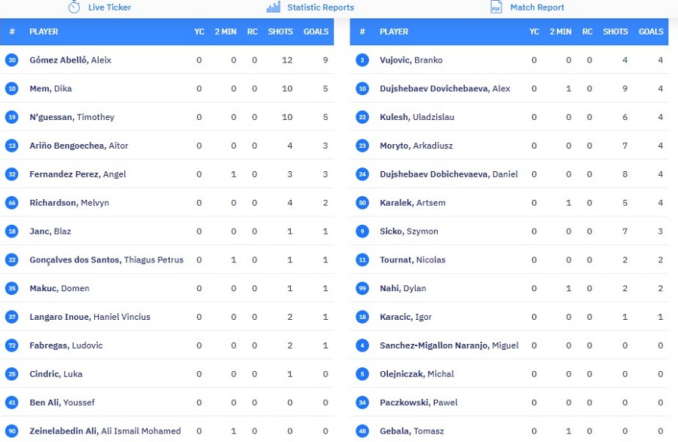Click the Statistic Reports bar chart icon
The image size is (678, 442).
[x=273, y=8]
